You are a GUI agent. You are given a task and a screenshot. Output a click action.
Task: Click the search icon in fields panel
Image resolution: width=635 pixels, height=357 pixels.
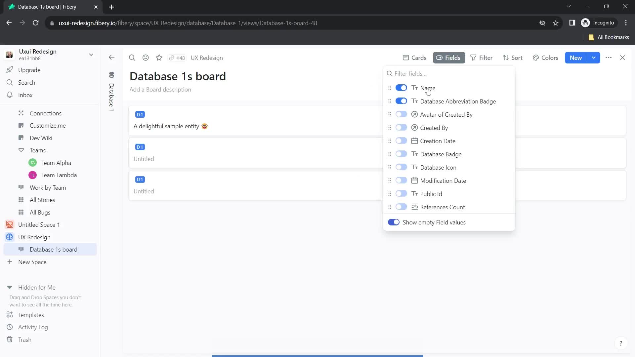click(390, 74)
